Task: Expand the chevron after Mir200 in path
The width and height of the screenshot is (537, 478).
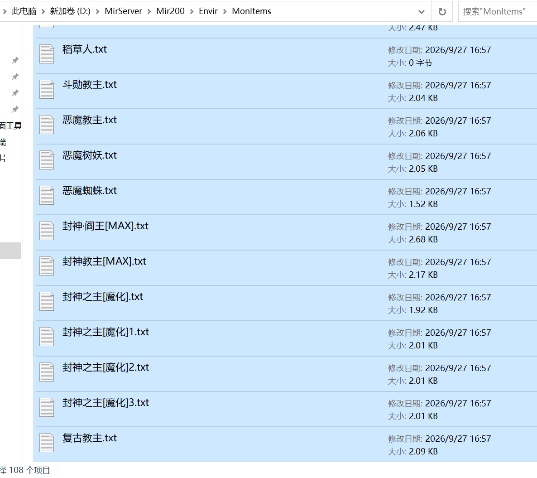Action: 192,12
